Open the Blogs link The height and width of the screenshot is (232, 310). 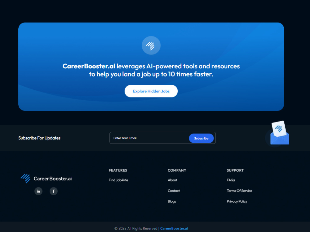172,201
